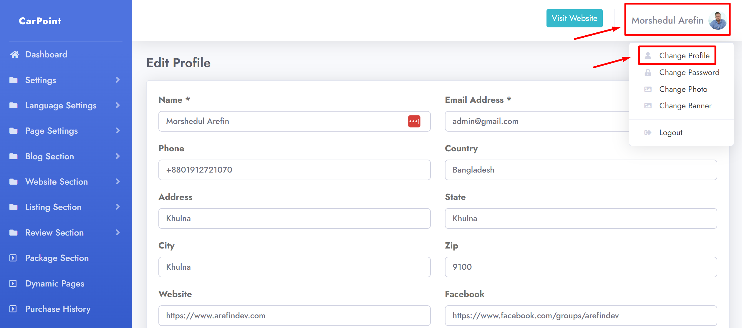
Task: Click the Logout exit icon
Action: point(648,132)
